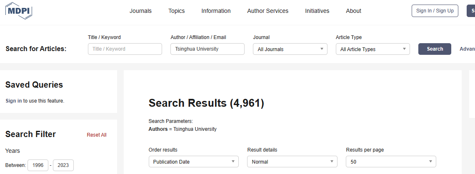Open the About menu
This screenshot has width=475, height=174.
(x=353, y=11)
